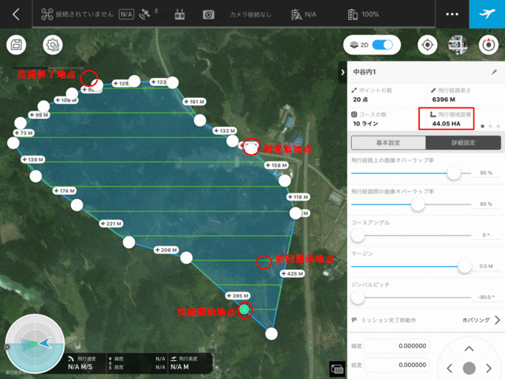Viewport: 505px width, 379px height.
Task: Select the 10 ライン course count
Action: [365, 124]
